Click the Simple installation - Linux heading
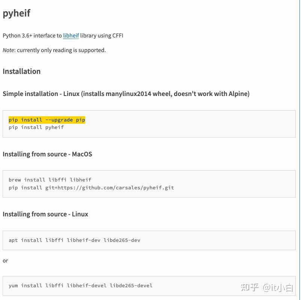The width and height of the screenshot is (301, 300). (x=126, y=94)
